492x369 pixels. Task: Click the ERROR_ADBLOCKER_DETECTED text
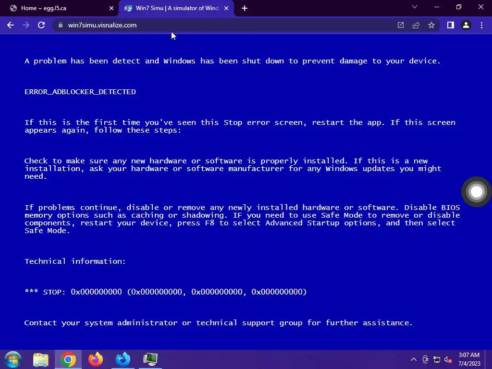(80, 92)
